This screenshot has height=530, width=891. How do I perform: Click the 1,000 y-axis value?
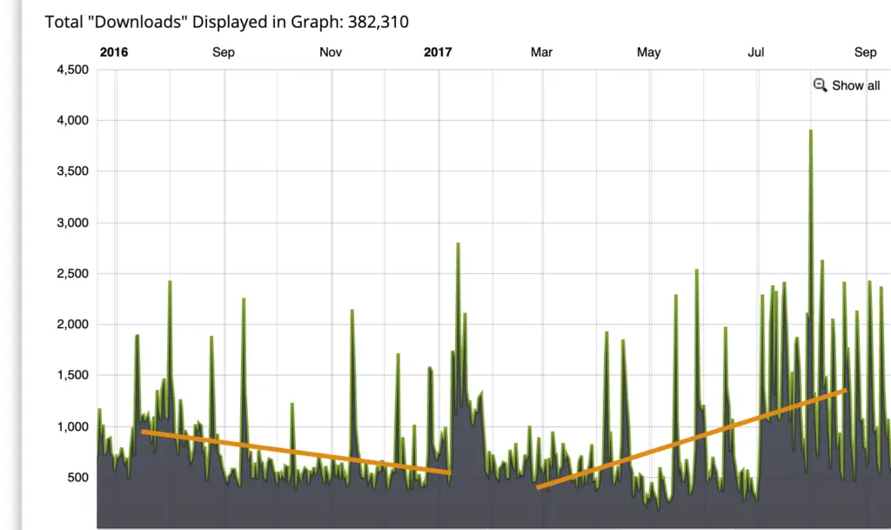73,426
